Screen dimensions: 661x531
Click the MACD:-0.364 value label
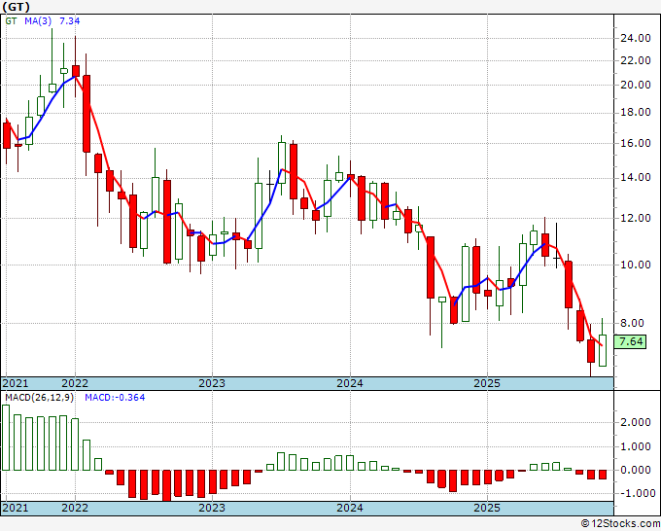115,398
